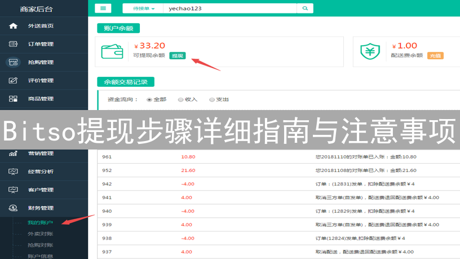Click the monitor icon beside 经营分析
Screen dimensions: 460x259
13,172
